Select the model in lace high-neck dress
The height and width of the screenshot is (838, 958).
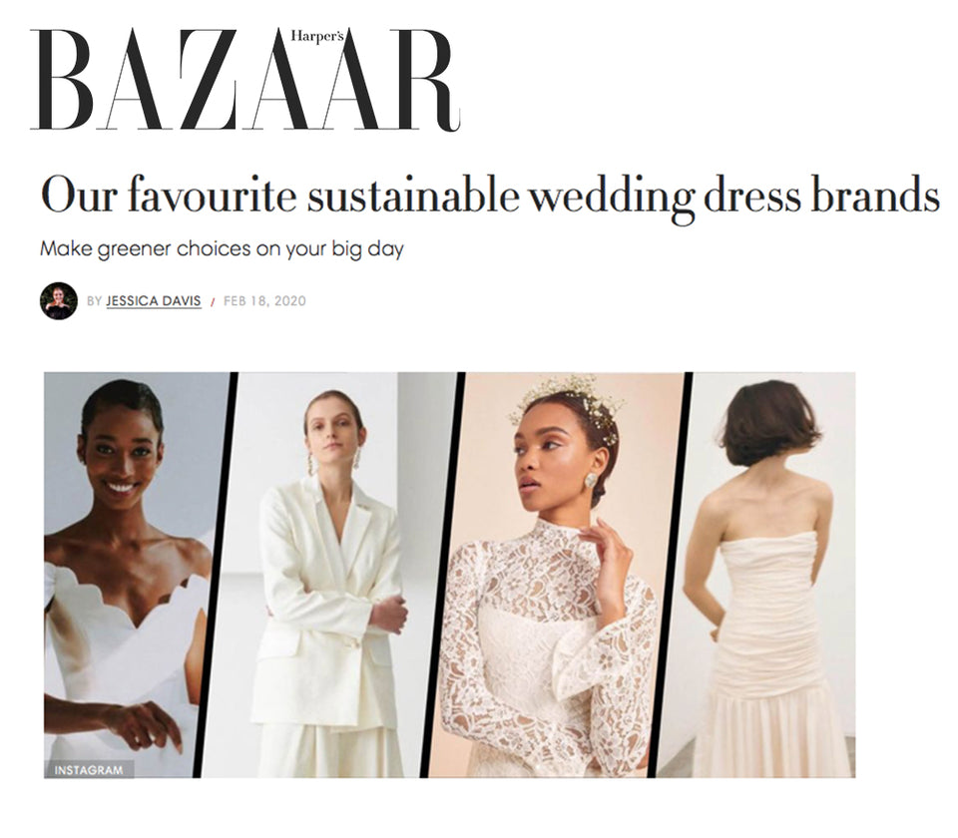coord(556,576)
